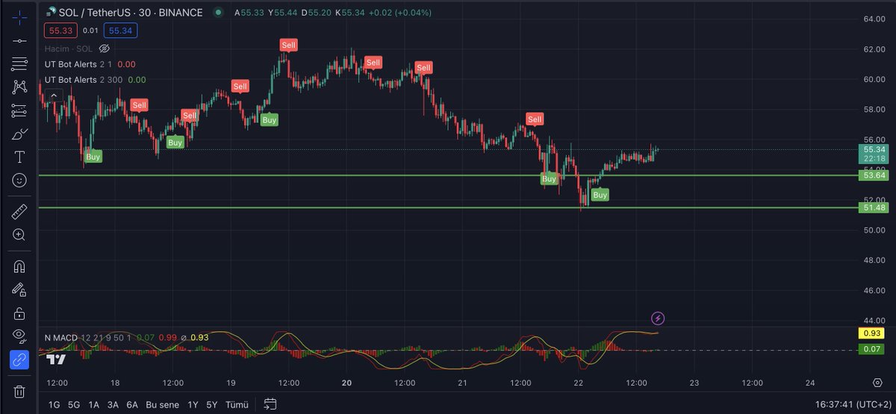Select the crosshair cursor tool
The width and height of the screenshot is (896, 414).
pos(19,16)
